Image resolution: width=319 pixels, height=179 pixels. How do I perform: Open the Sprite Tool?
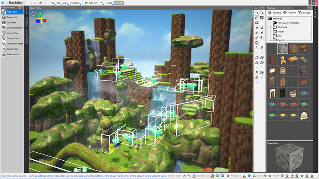[12, 49]
